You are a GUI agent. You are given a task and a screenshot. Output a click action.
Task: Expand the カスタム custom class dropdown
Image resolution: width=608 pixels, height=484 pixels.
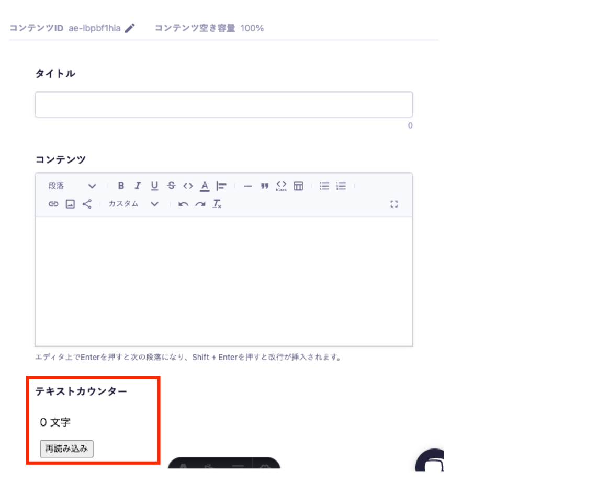133,204
